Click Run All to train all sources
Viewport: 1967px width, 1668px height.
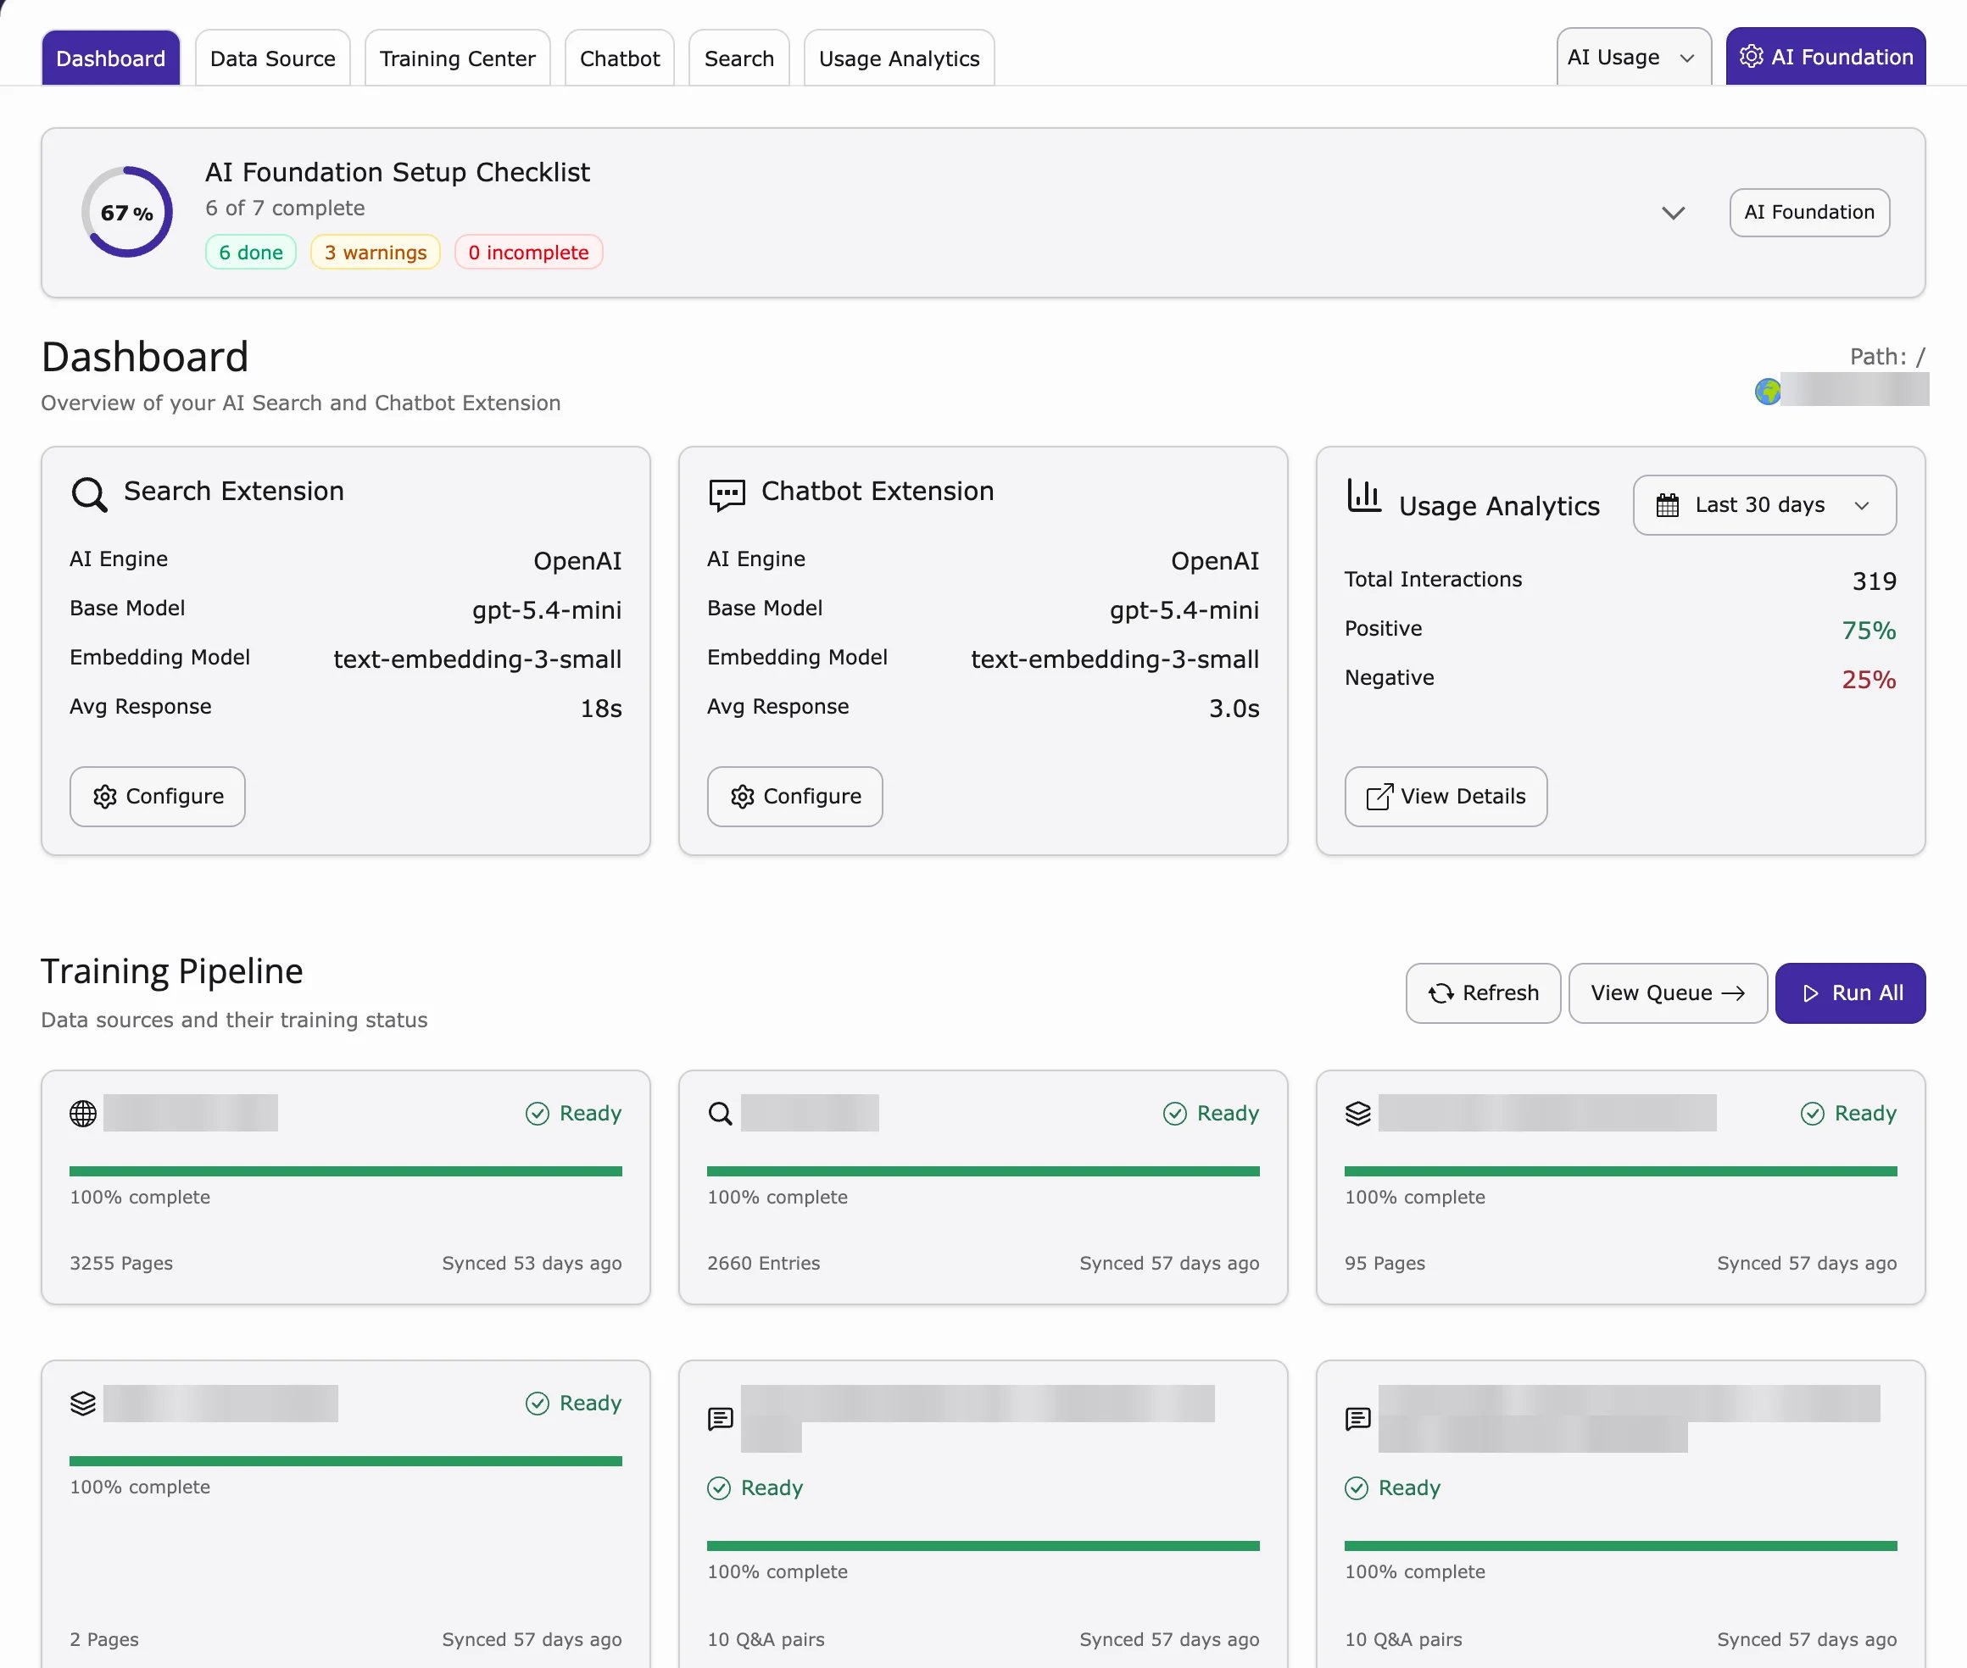1850,992
